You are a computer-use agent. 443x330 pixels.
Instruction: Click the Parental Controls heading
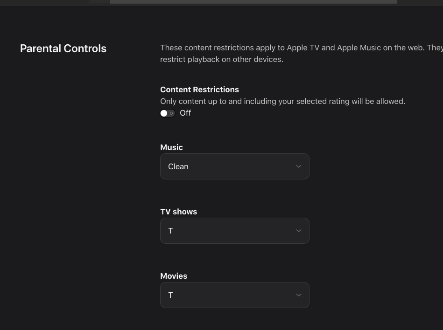coord(63,48)
